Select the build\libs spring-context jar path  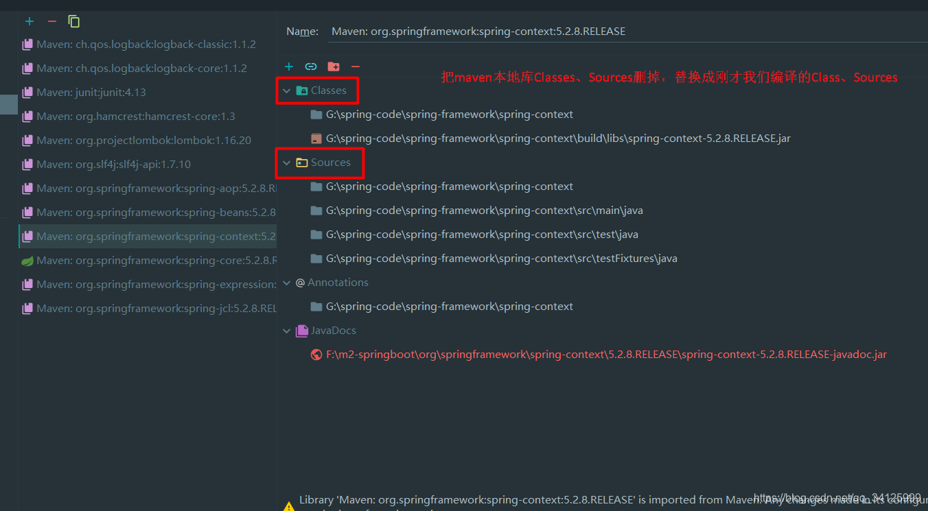558,139
